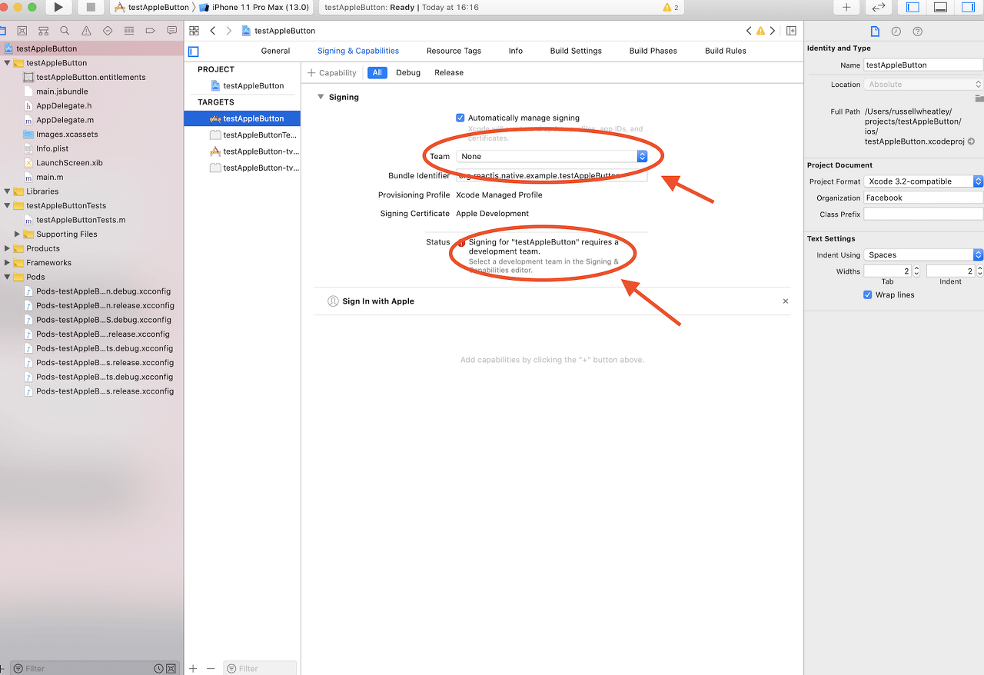Open the report navigator
This screenshot has width=984, height=675.
[x=171, y=31]
